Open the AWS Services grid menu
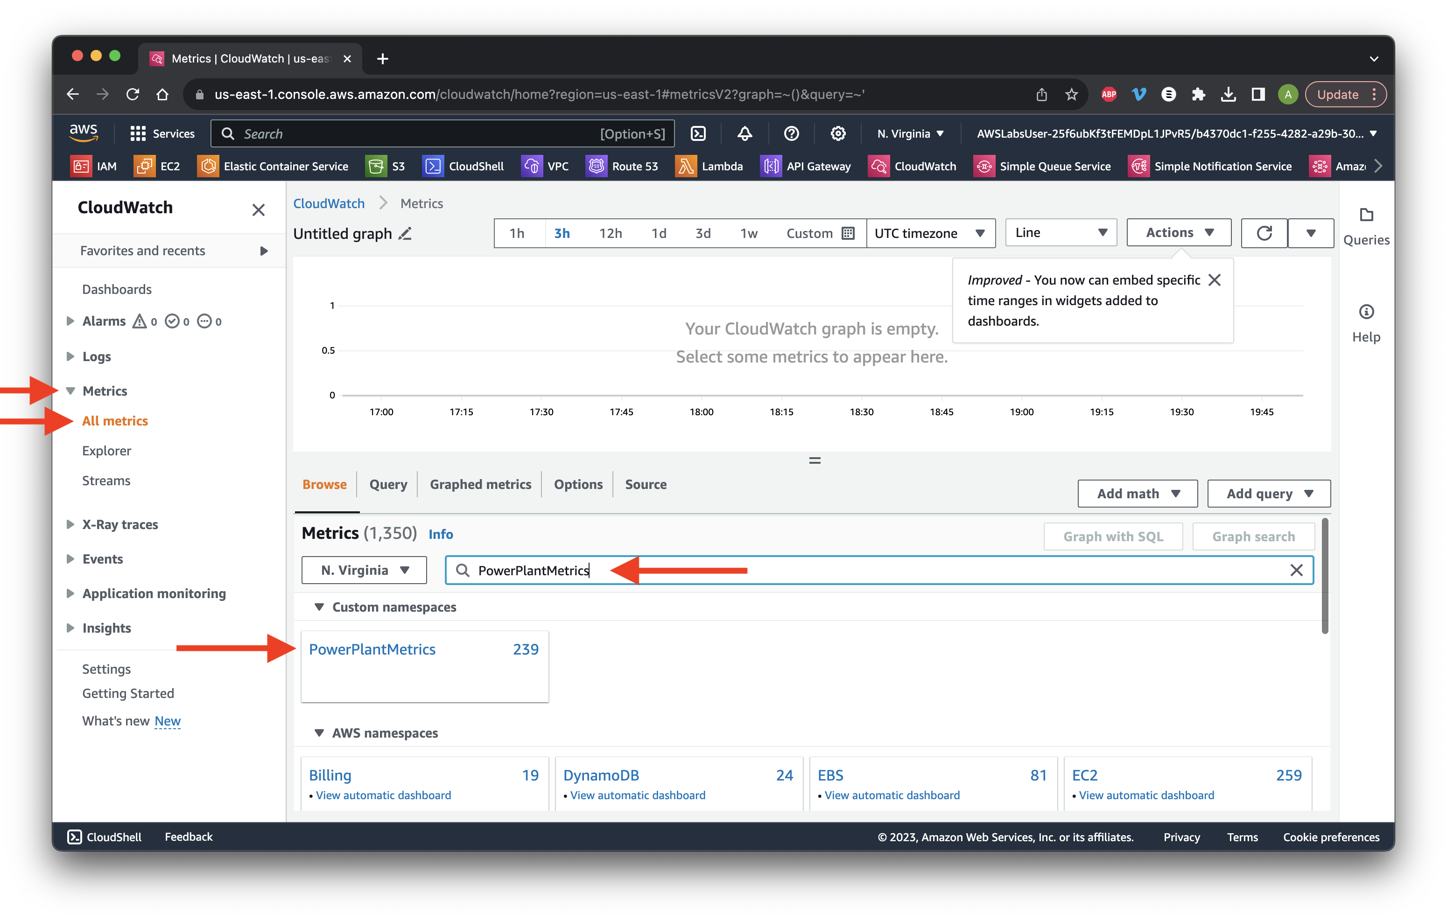This screenshot has height=920, width=1447. (162, 133)
